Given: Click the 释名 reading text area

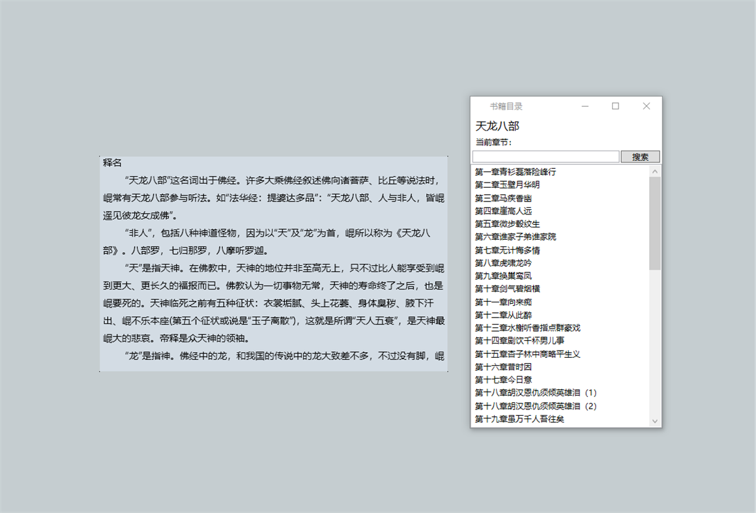Looking at the screenshot, I should (x=274, y=261).
